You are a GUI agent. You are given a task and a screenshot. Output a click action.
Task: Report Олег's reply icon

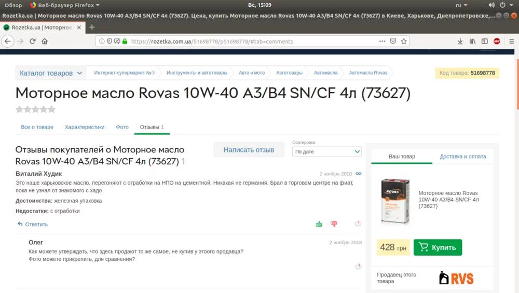358,266
